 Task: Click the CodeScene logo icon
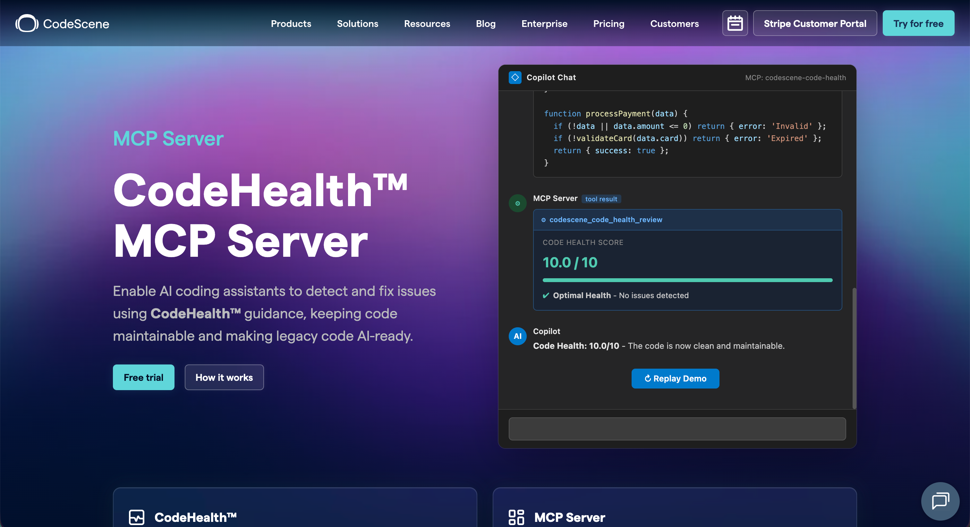pos(27,23)
